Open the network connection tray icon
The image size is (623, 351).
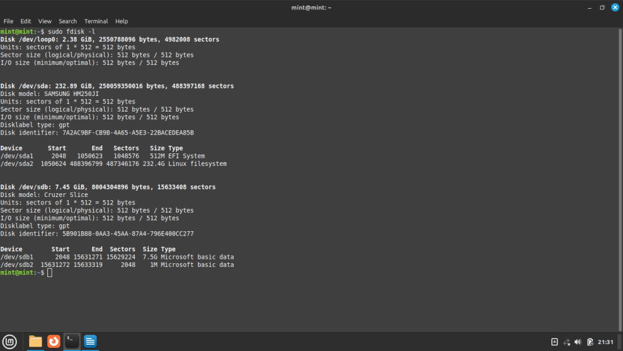point(566,342)
